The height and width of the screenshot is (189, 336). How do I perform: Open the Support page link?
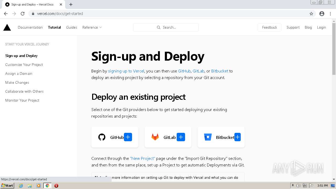tap(293, 27)
